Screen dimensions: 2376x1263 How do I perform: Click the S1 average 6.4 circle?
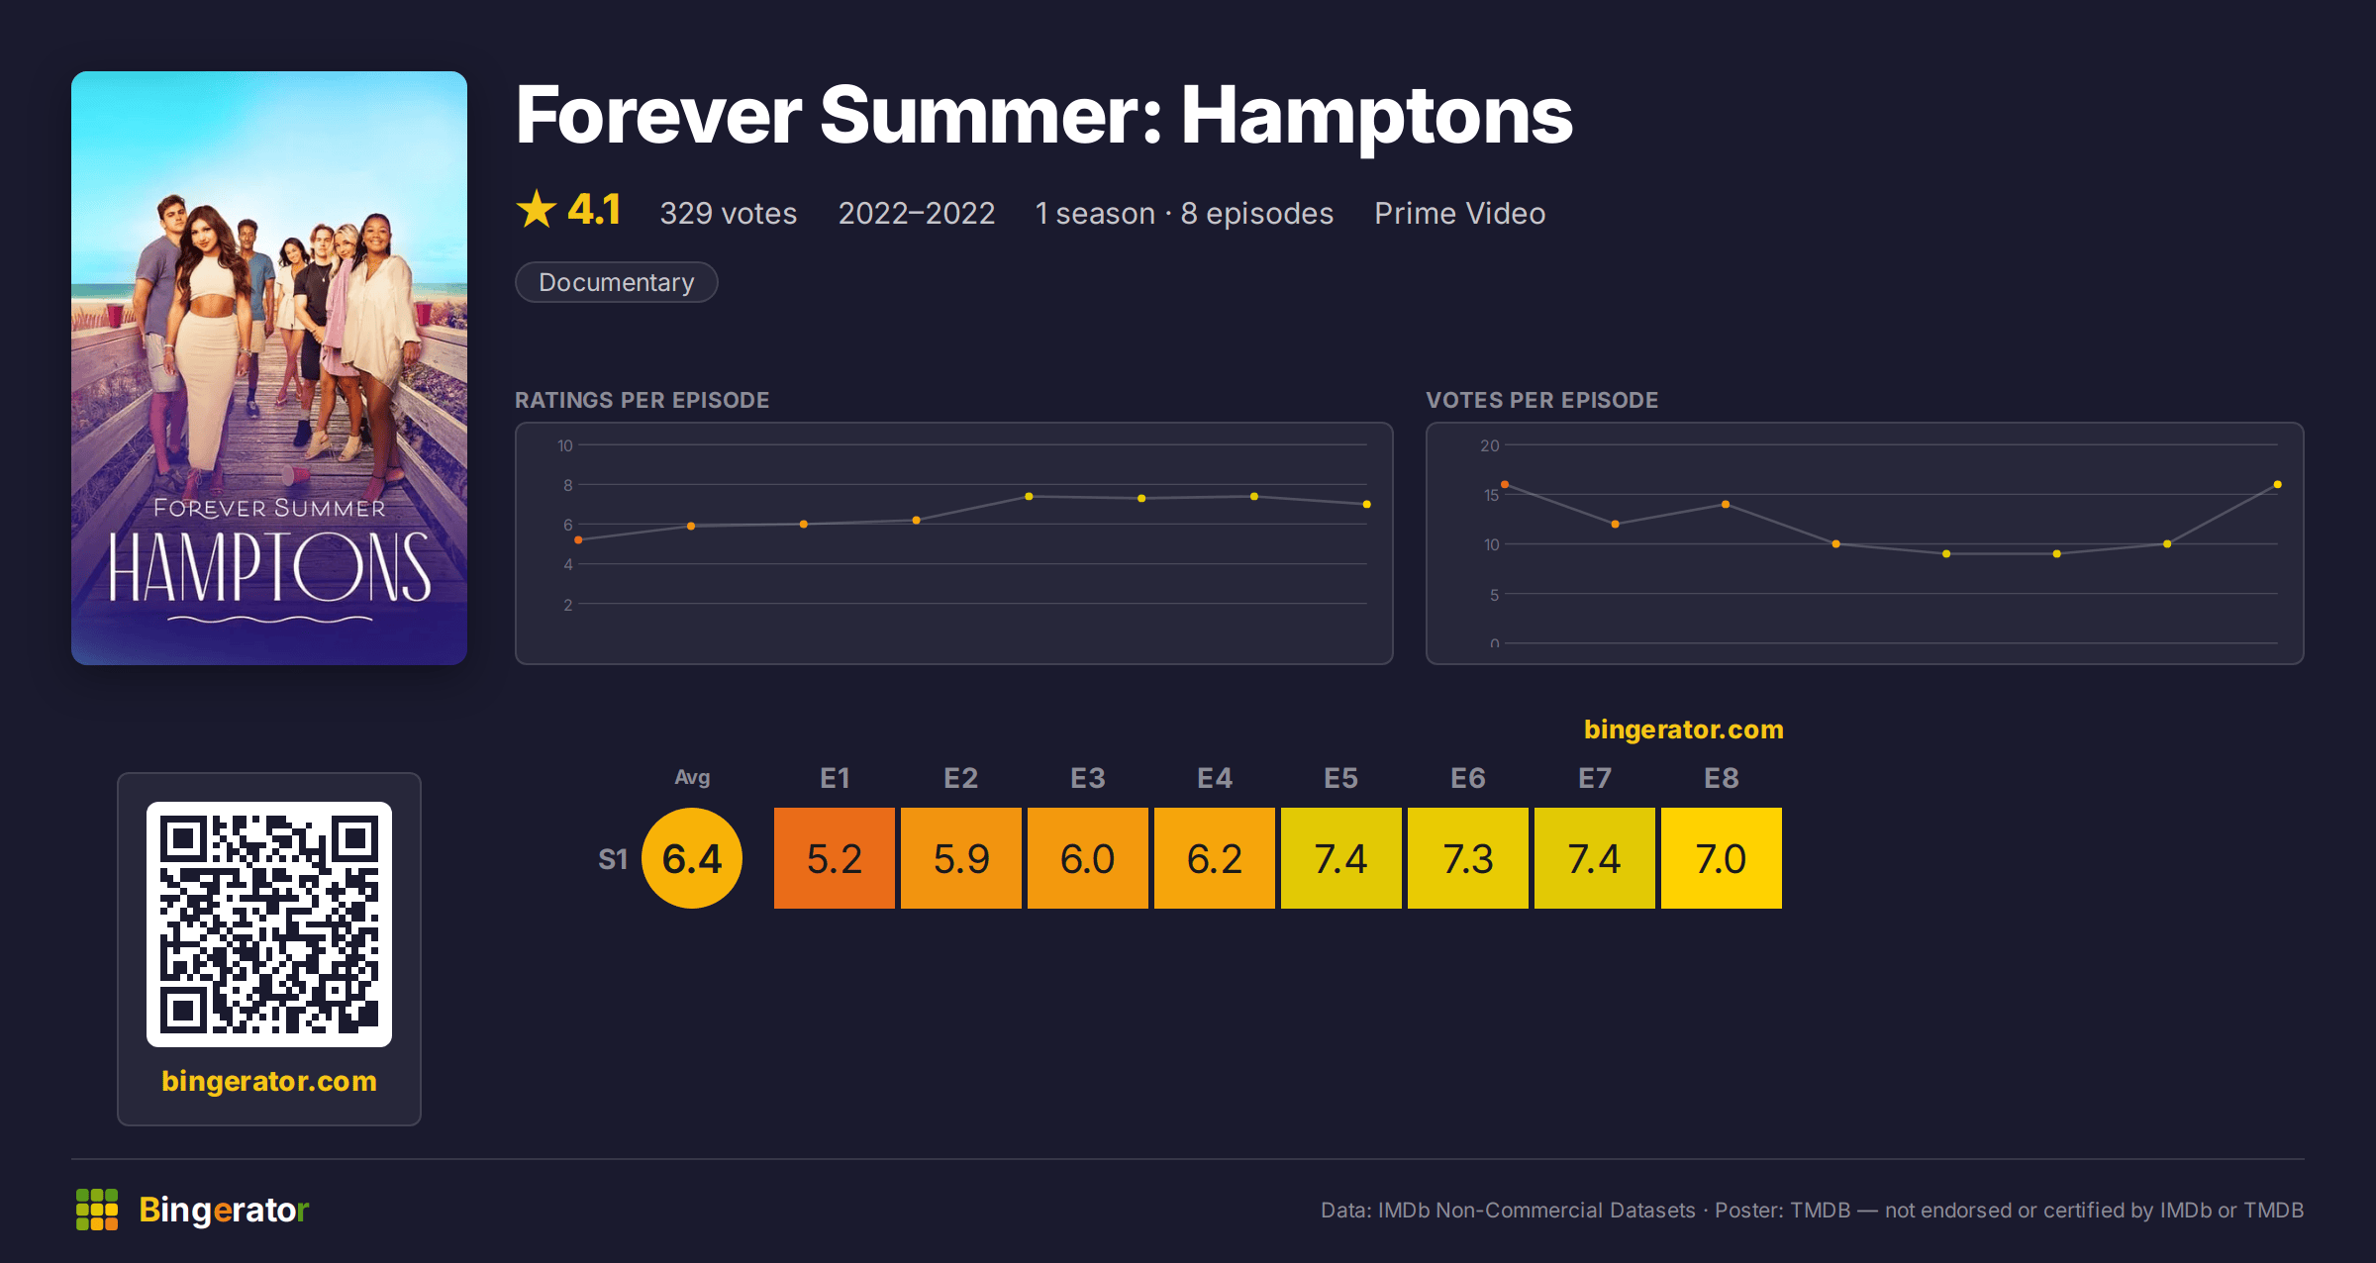692,858
